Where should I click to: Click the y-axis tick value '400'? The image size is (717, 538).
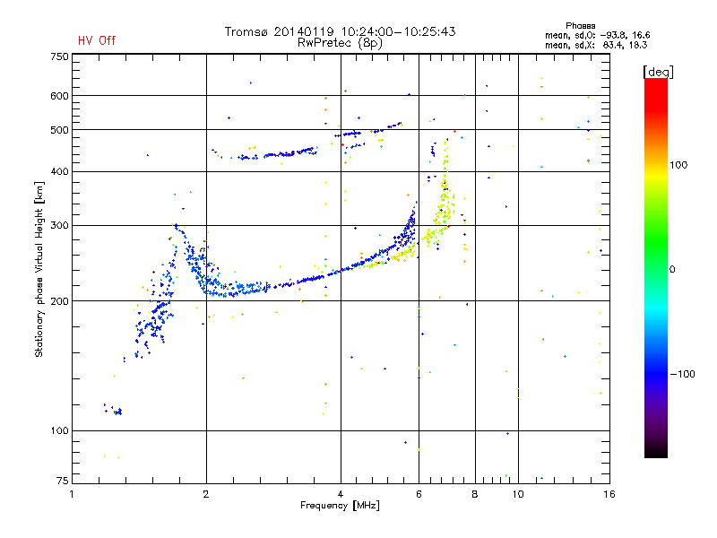tap(59, 171)
